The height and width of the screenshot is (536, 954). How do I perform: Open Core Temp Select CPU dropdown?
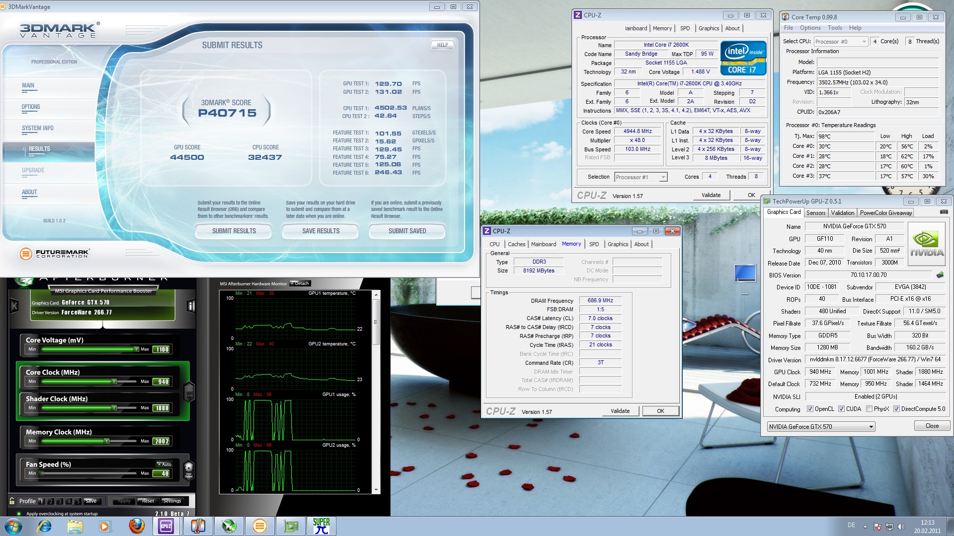[864, 42]
